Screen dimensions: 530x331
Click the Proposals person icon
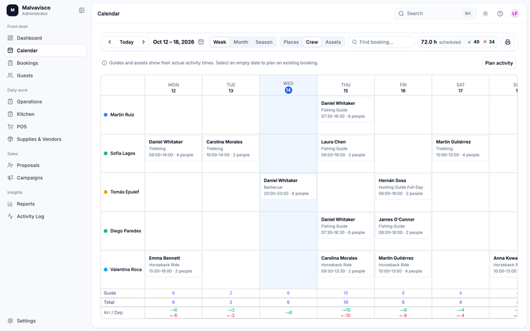[10, 165]
